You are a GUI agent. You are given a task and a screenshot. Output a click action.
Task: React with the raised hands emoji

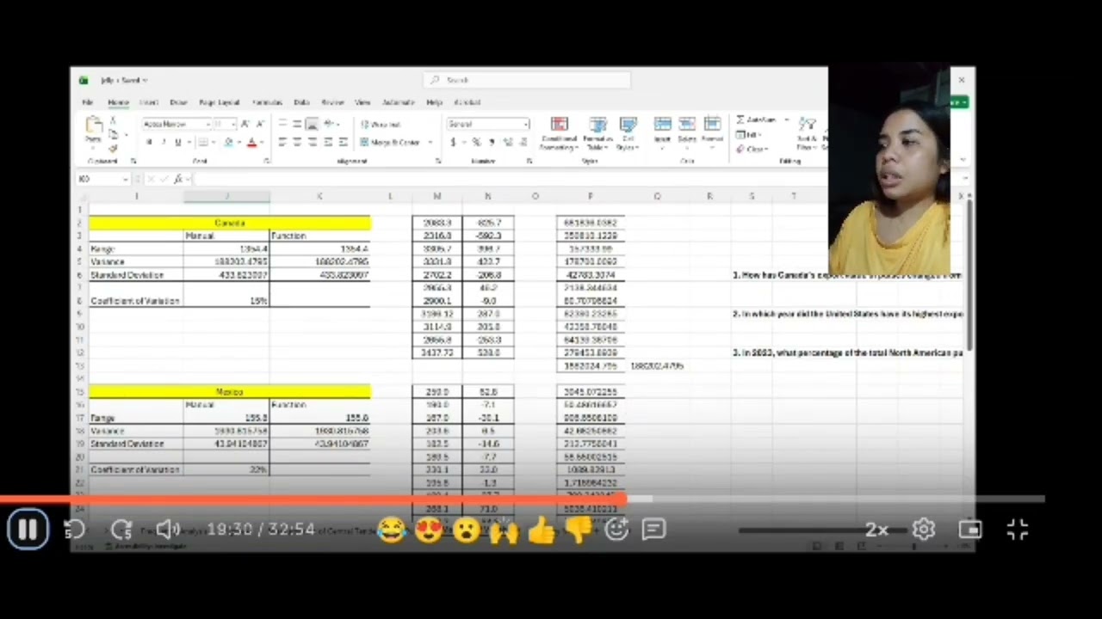tap(505, 530)
